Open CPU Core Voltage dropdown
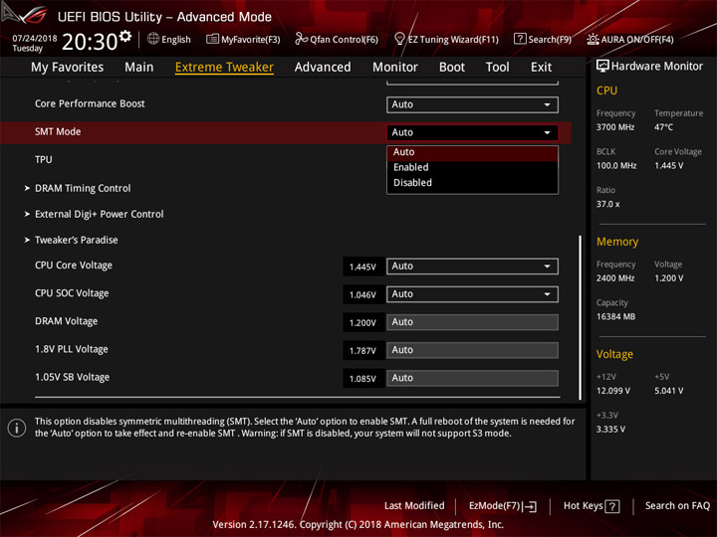 coord(472,267)
